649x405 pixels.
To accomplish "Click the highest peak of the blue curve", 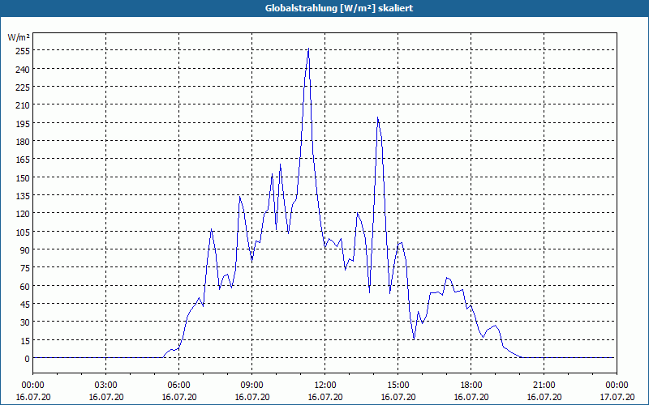I will [308, 49].
